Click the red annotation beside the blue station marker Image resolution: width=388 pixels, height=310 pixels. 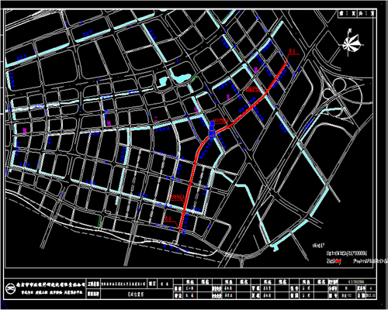click(220, 120)
